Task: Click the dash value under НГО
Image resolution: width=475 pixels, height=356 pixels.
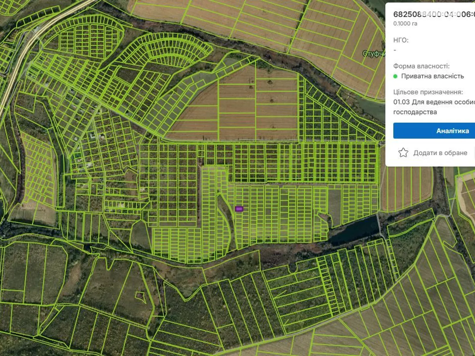Action: 395,50
